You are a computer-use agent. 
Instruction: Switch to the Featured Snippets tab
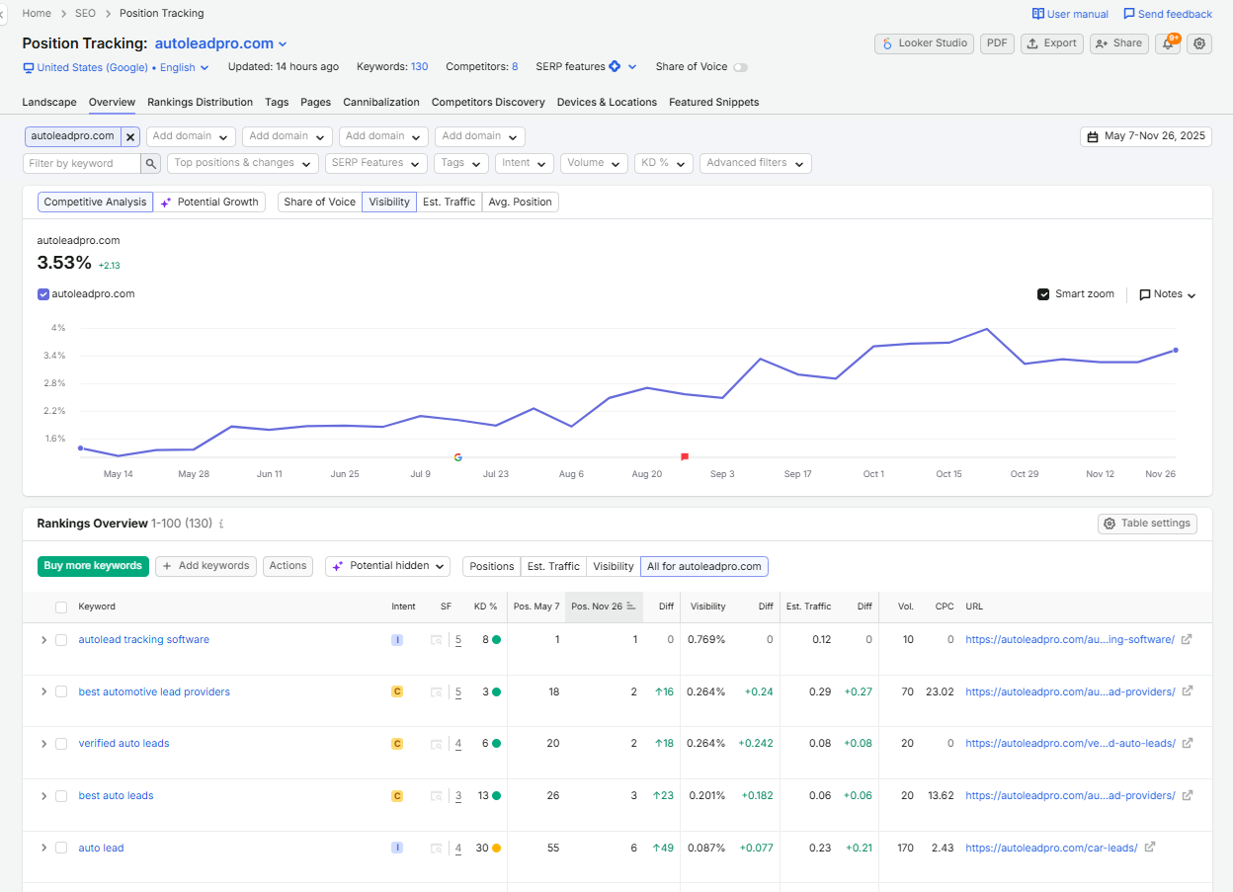[713, 102]
